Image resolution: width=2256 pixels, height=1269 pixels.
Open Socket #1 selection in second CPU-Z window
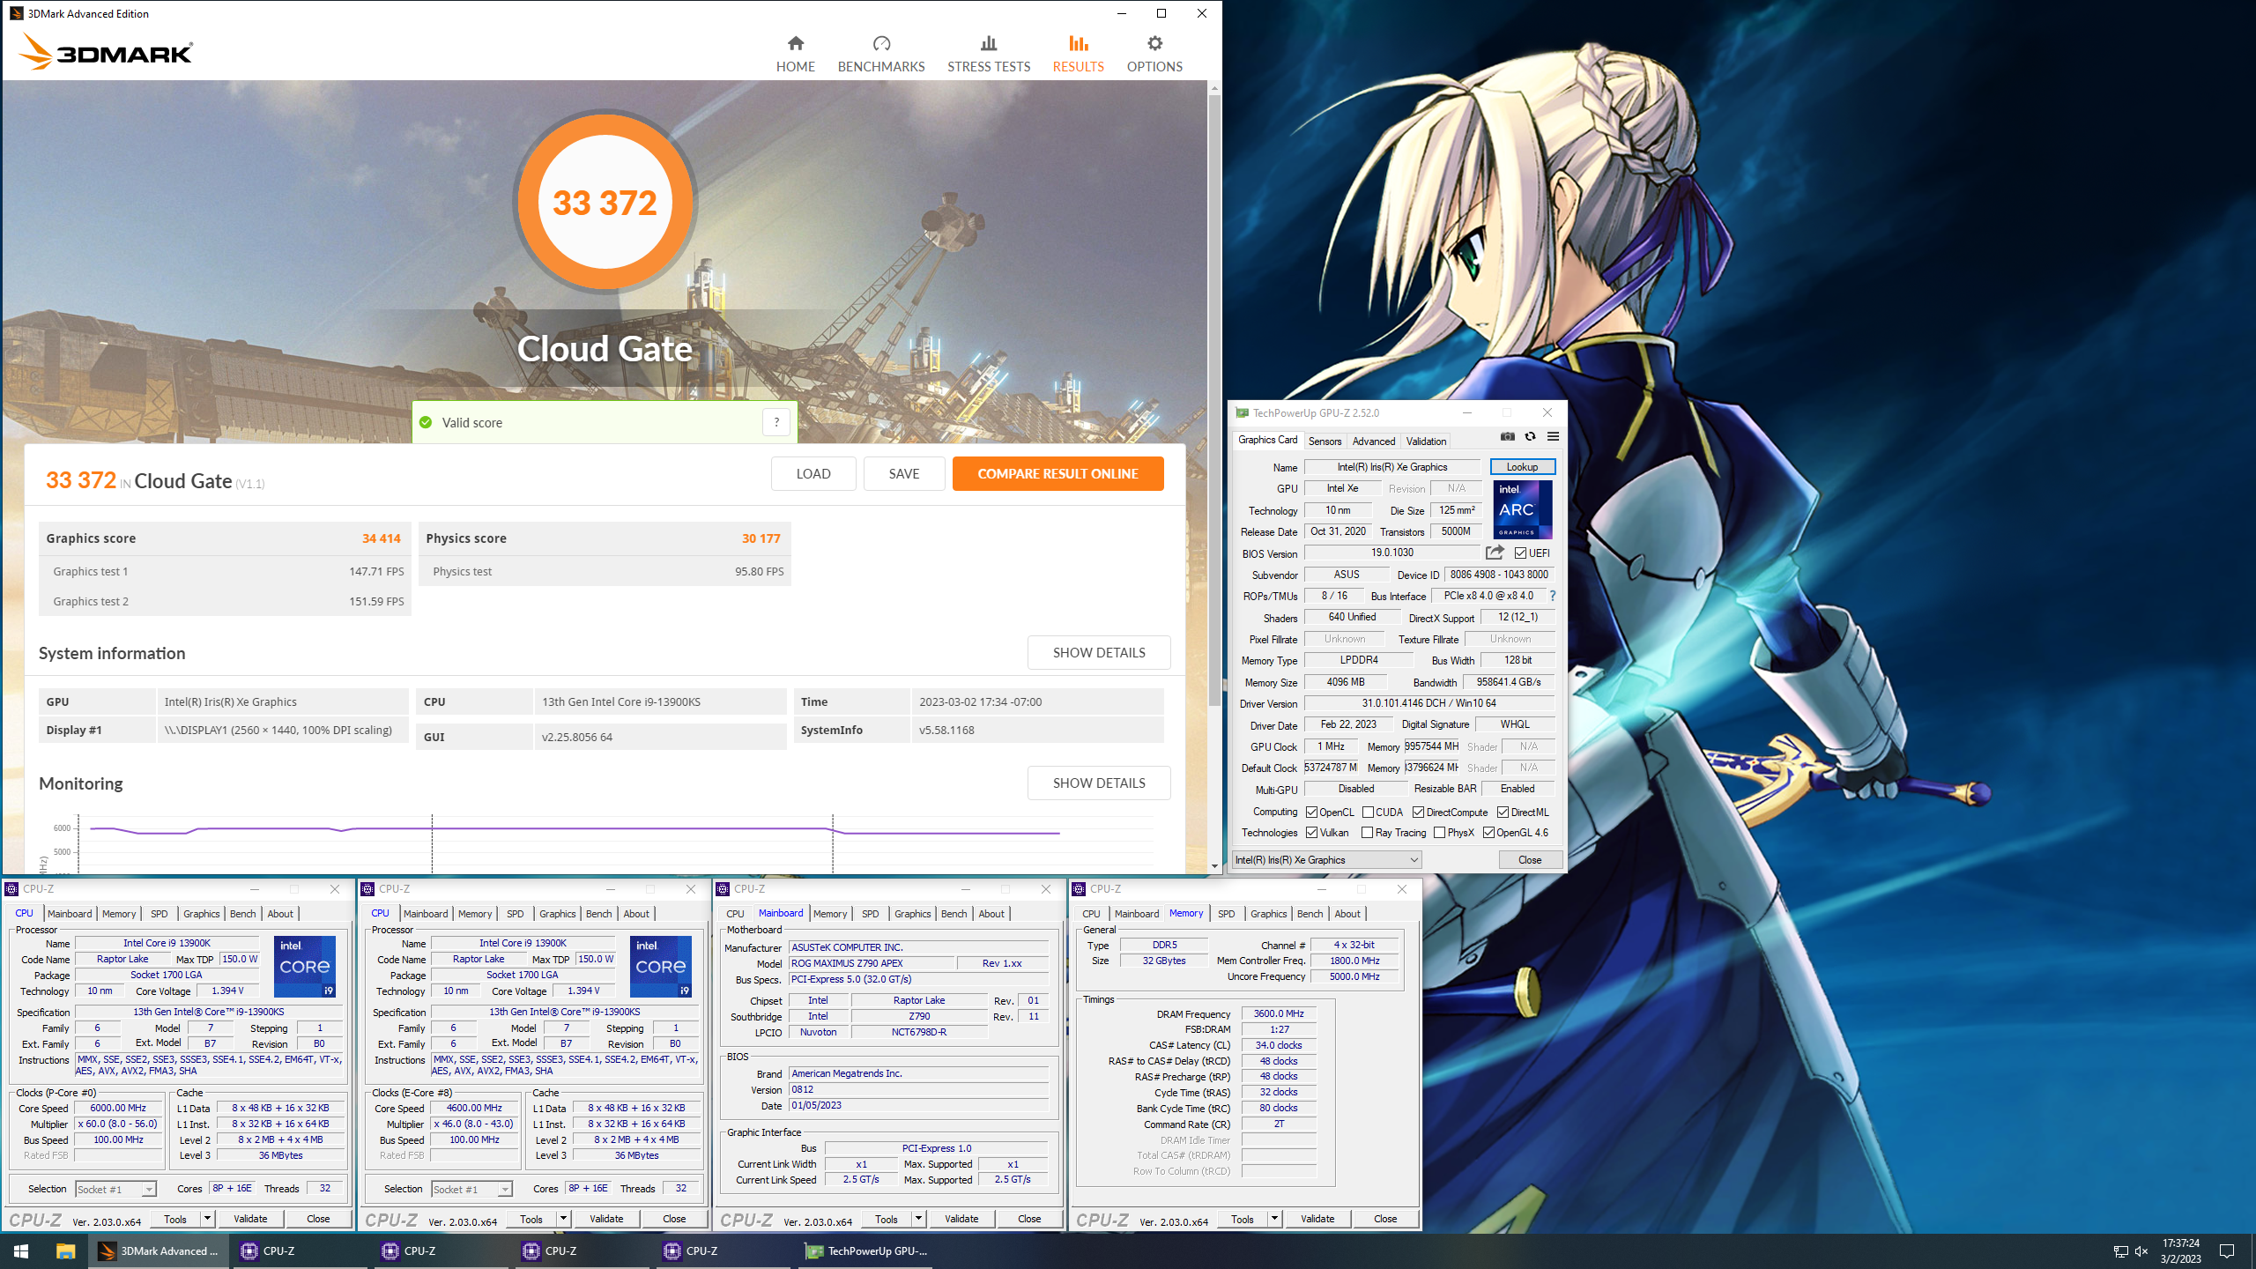click(x=471, y=1189)
